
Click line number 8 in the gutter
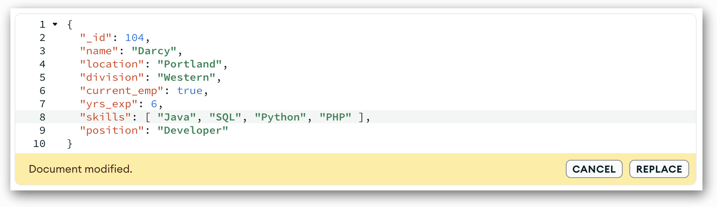click(x=42, y=117)
